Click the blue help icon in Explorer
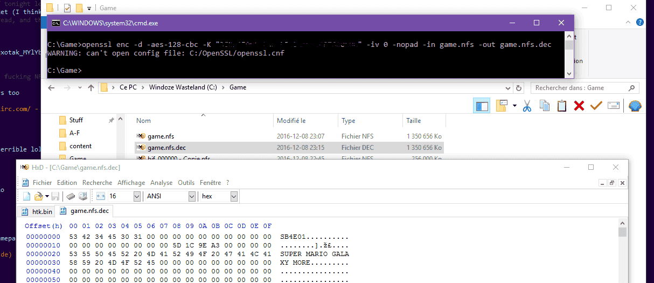 [639, 22]
